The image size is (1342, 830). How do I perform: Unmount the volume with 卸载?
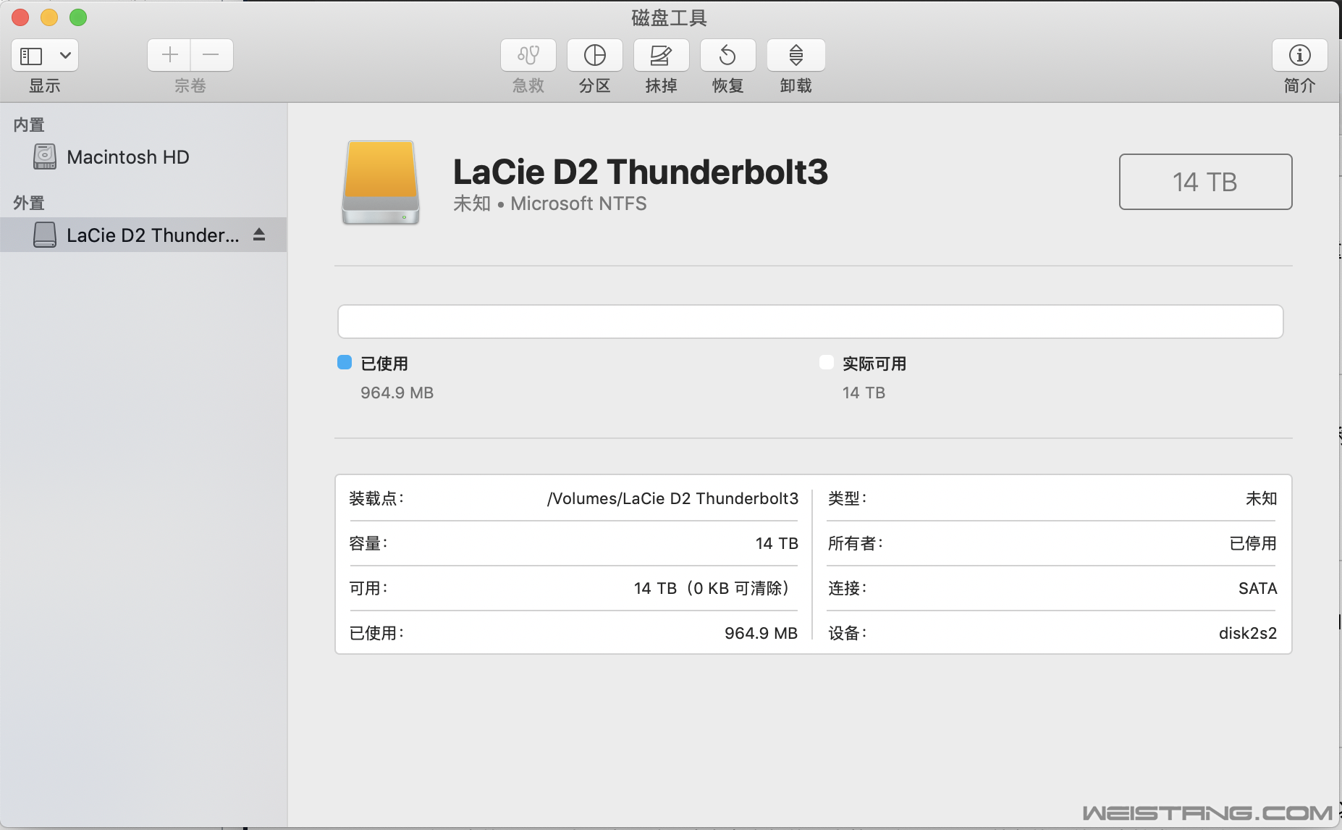(x=796, y=55)
